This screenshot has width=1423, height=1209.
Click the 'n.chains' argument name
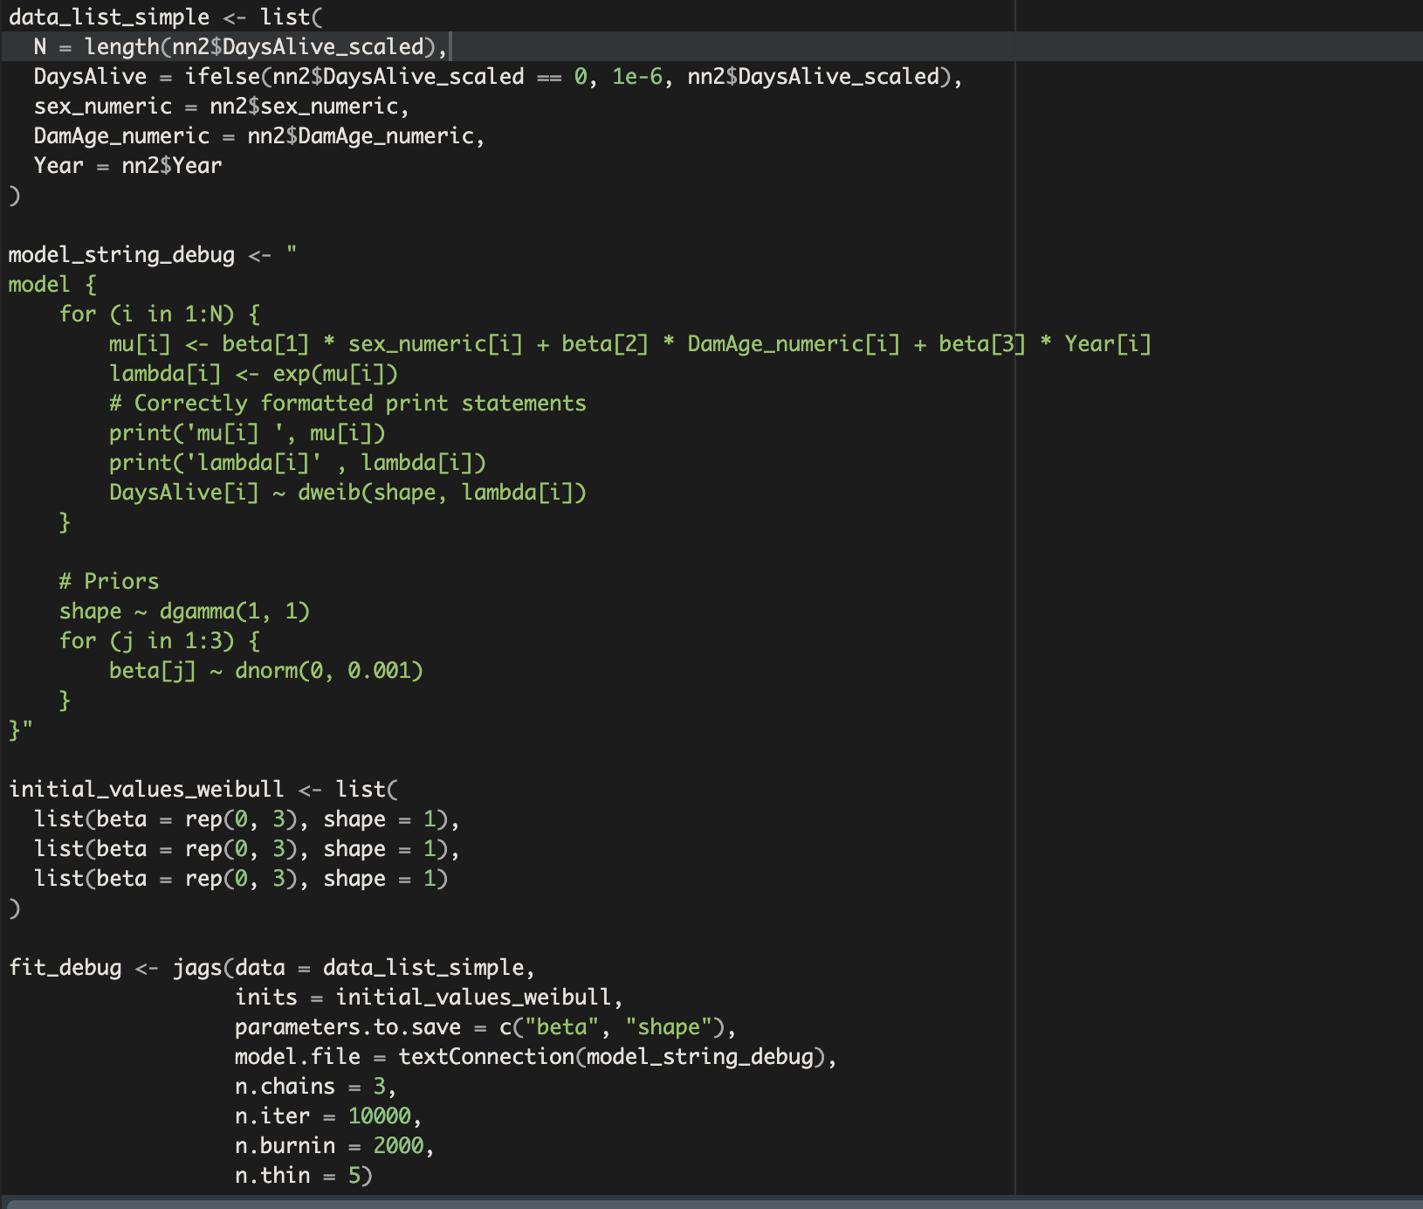tap(285, 1086)
